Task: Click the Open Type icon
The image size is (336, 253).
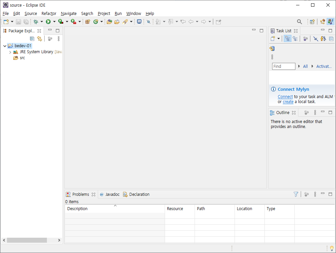Action: 109,22
